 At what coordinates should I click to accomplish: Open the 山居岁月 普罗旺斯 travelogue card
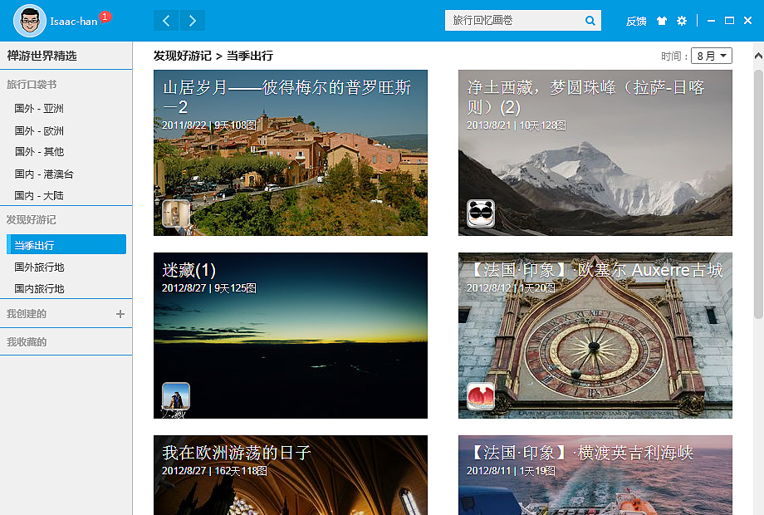coord(291,153)
